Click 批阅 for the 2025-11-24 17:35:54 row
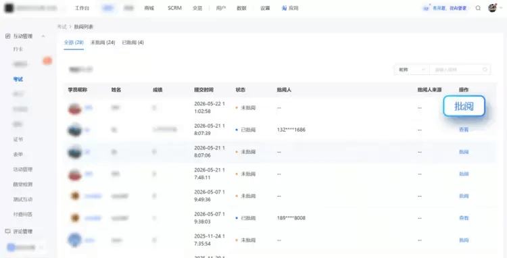This screenshot has width=507, height=258. (x=464, y=240)
